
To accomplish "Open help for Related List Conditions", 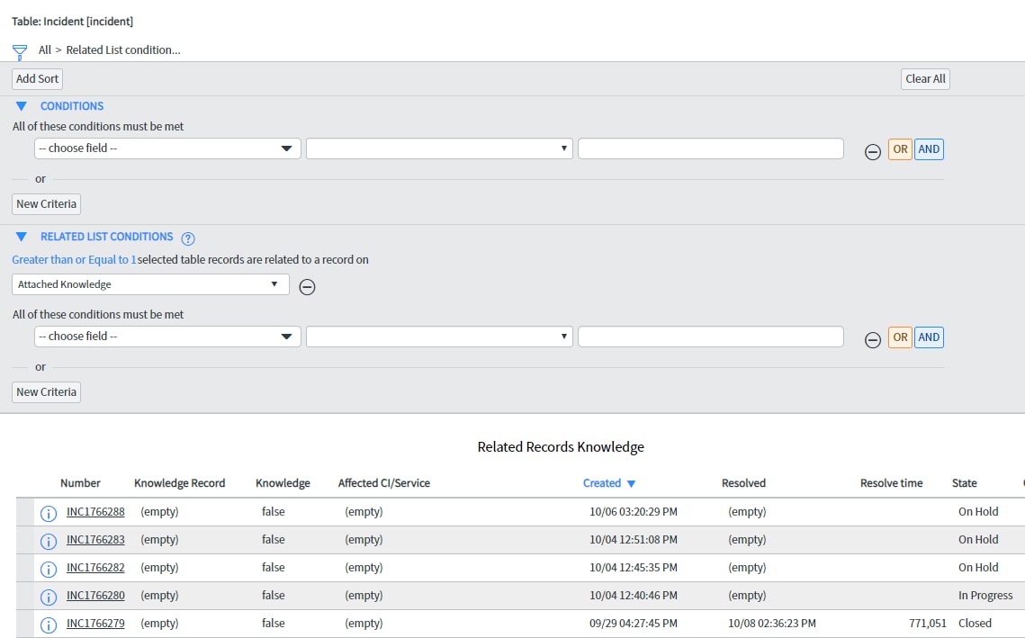I will tap(187, 237).
